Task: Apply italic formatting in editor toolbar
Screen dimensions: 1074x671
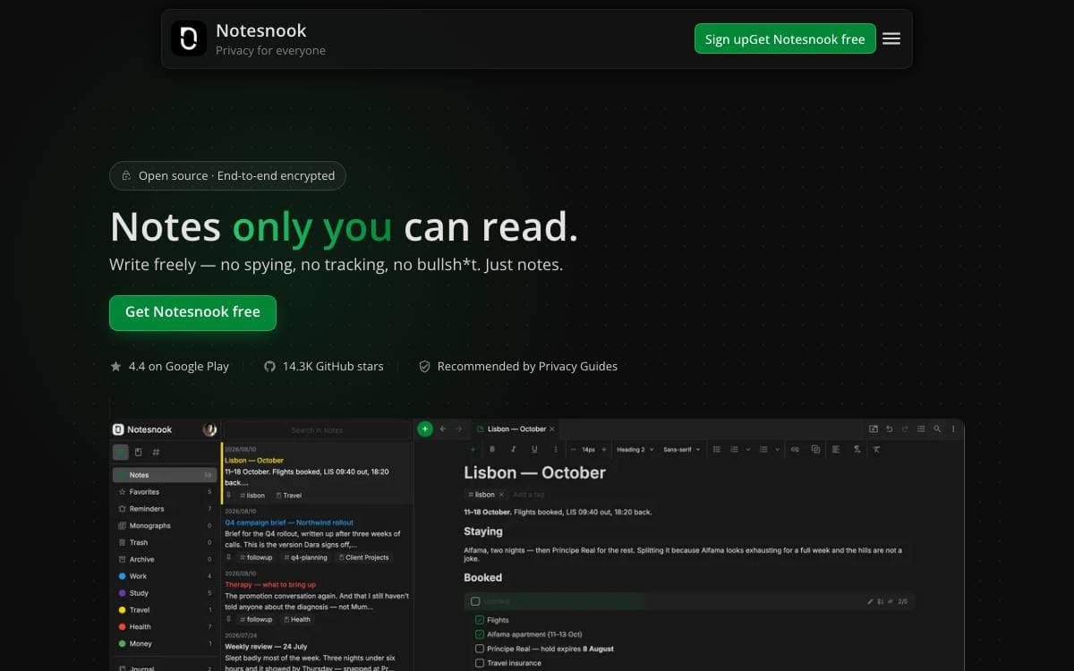Action: click(x=514, y=449)
